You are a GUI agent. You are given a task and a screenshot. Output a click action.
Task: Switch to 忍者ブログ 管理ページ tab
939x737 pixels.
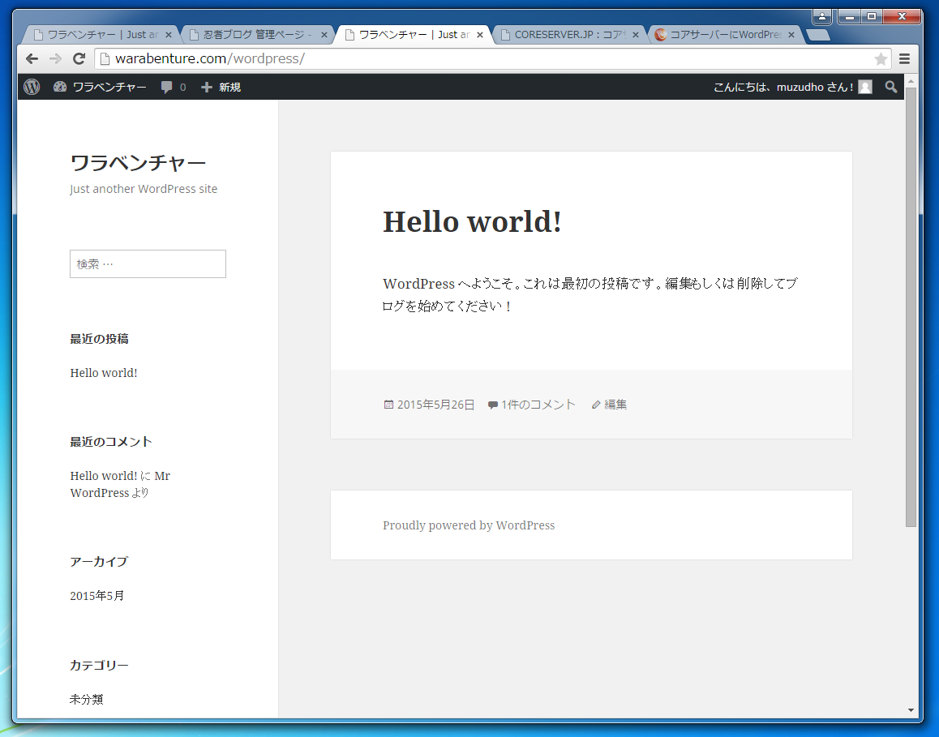click(x=256, y=35)
